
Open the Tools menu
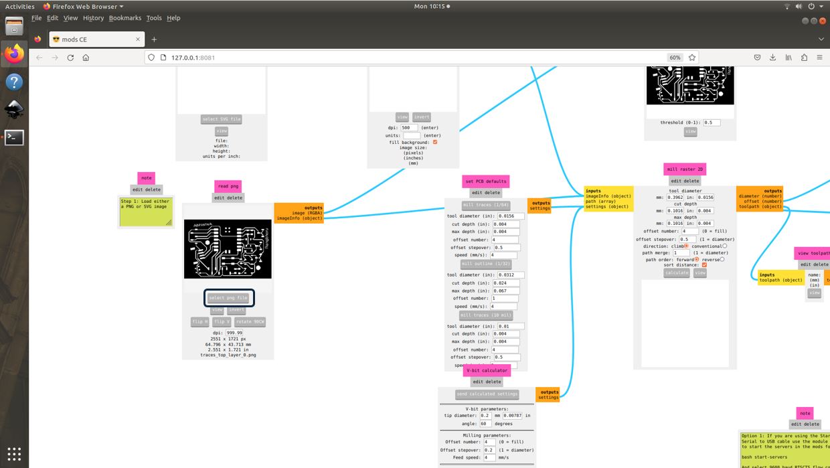coord(154,18)
